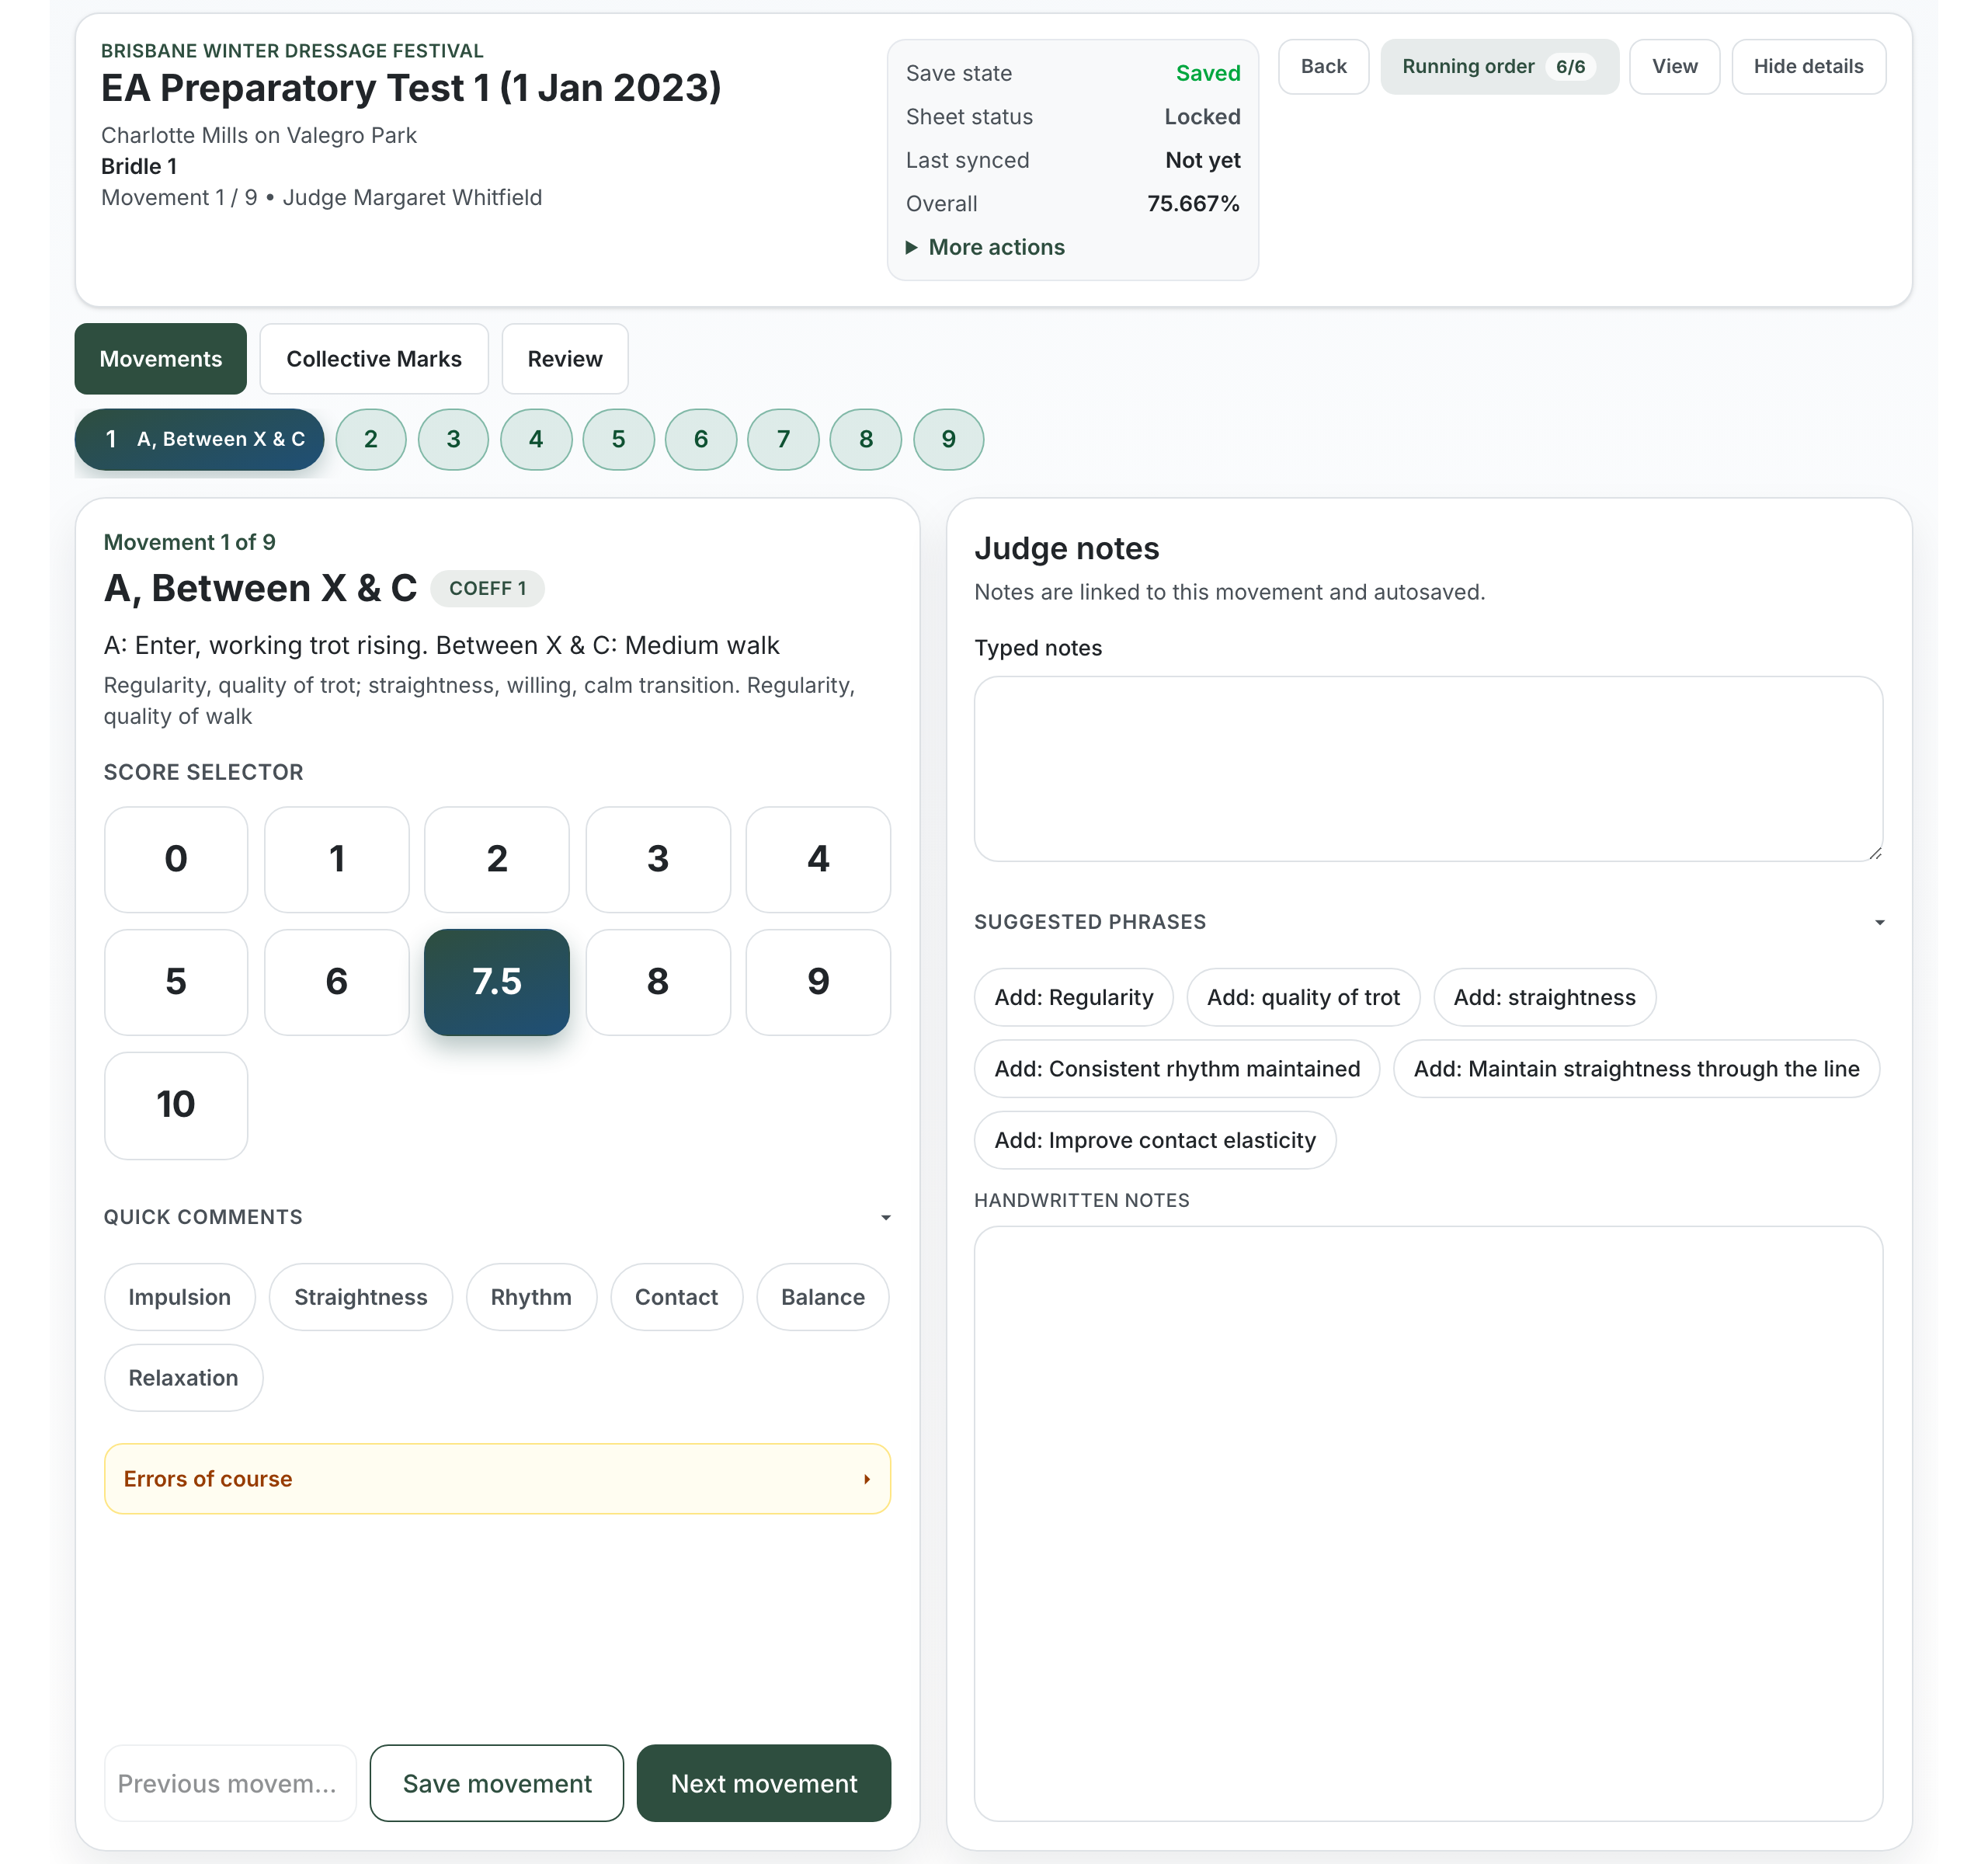Go to movement 7 pill
The width and height of the screenshot is (1988, 1864).
[x=784, y=439]
